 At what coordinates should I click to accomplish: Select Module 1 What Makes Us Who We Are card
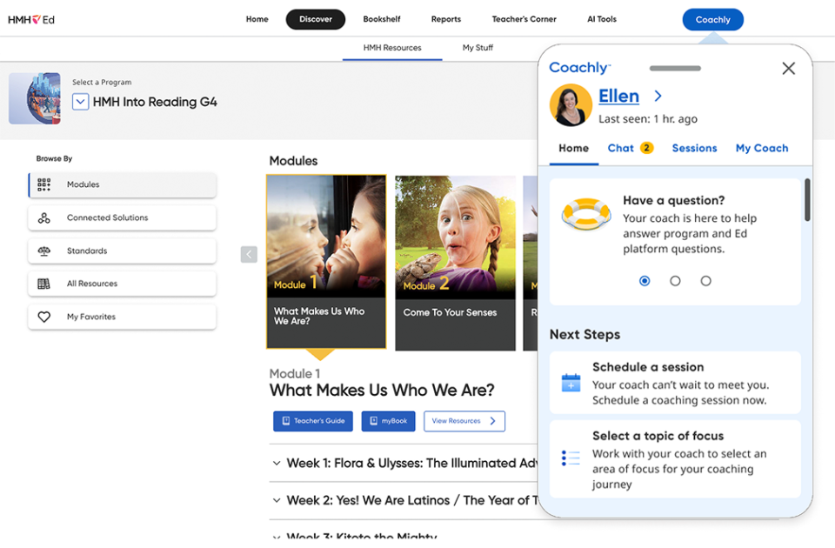click(326, 262)
